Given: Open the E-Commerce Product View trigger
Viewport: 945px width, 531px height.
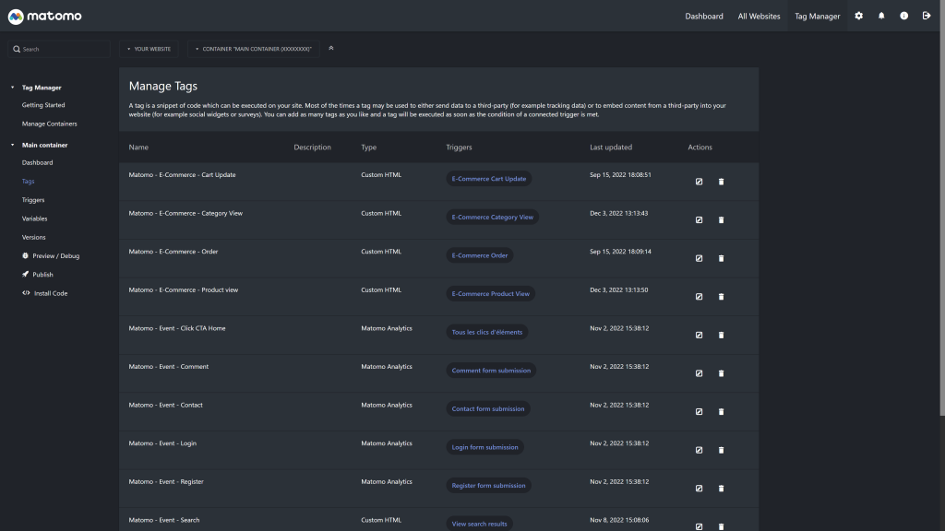Looking at the screenshot, I should pyautogui.click(x=491, y=294).
